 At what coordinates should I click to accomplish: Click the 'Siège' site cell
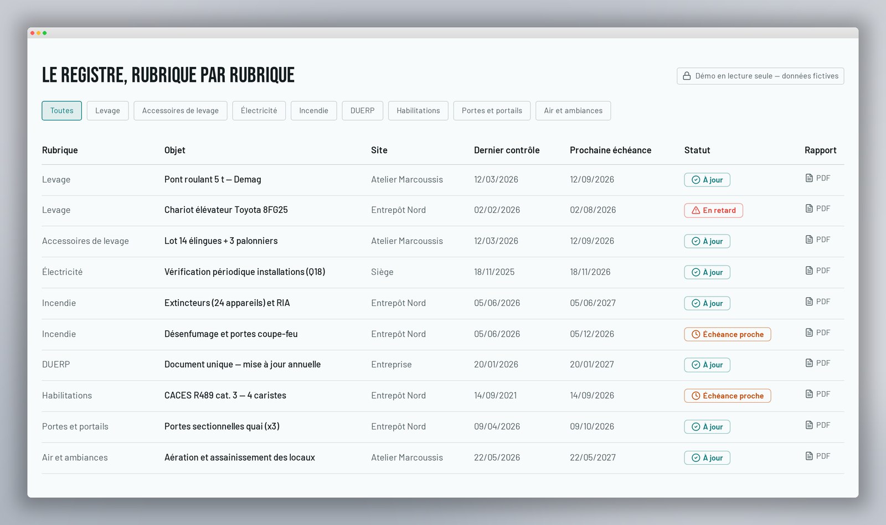click(382, 272)
